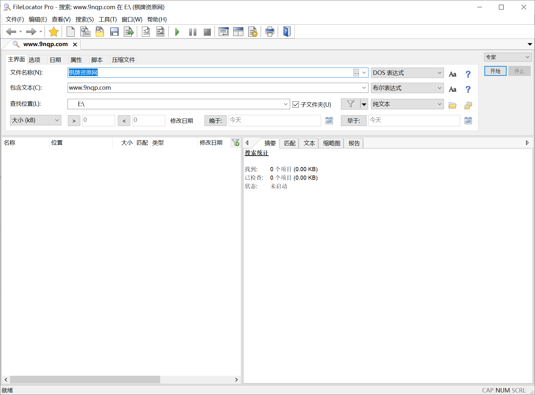Click the multiple folders browse icon

[x=468, y=105]
